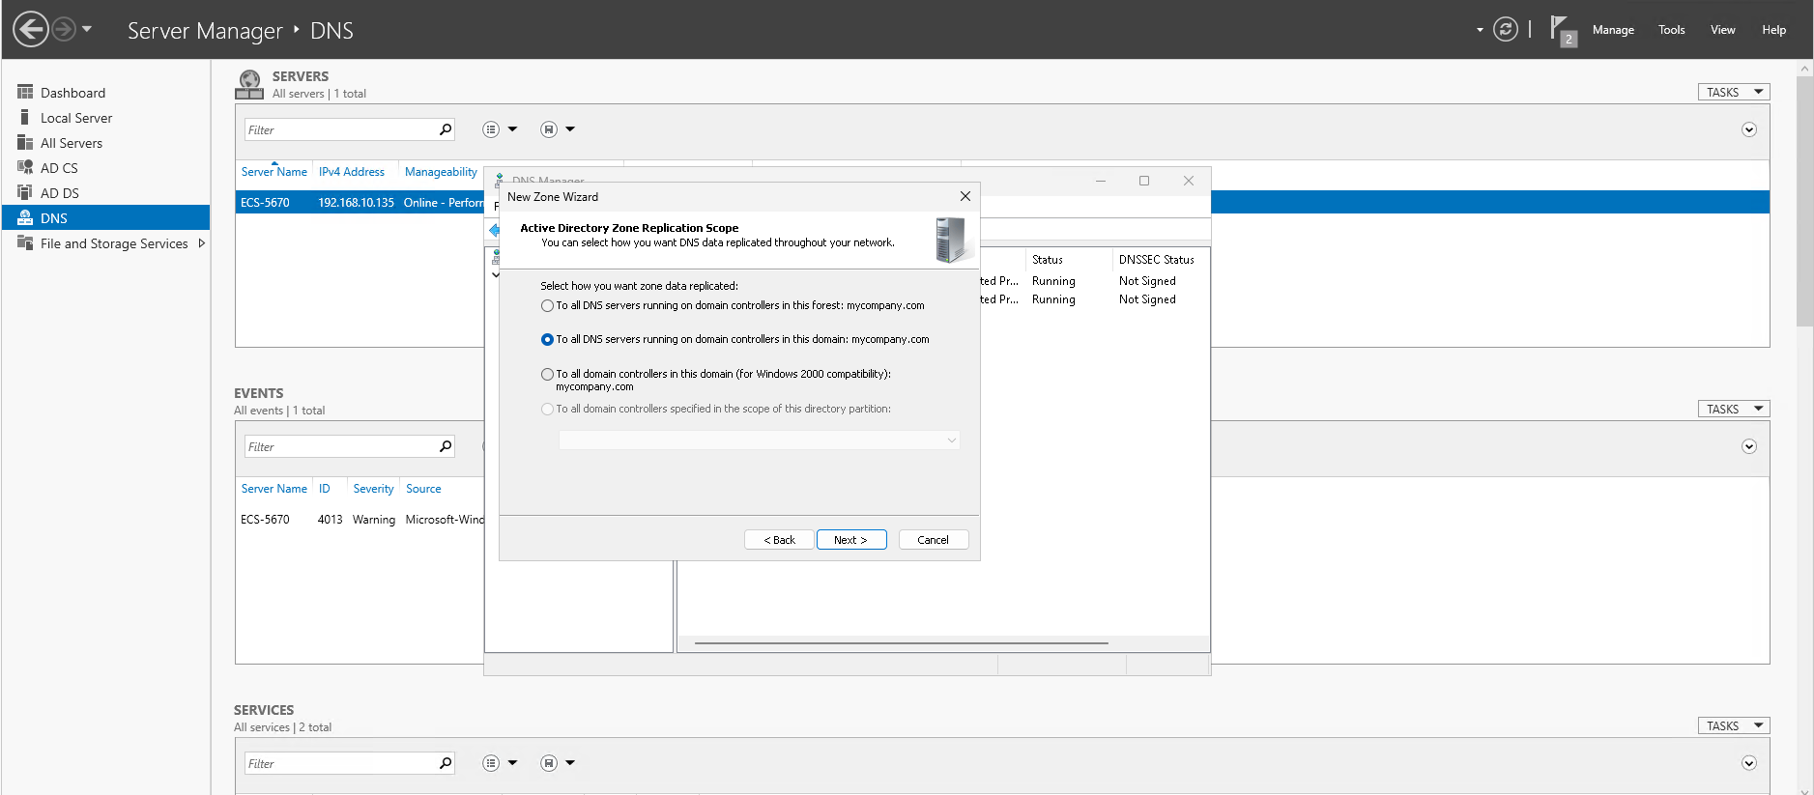Select replicate to all DNS servers in forest
This screenshot has height=795, width=1814.
[548, 306]
